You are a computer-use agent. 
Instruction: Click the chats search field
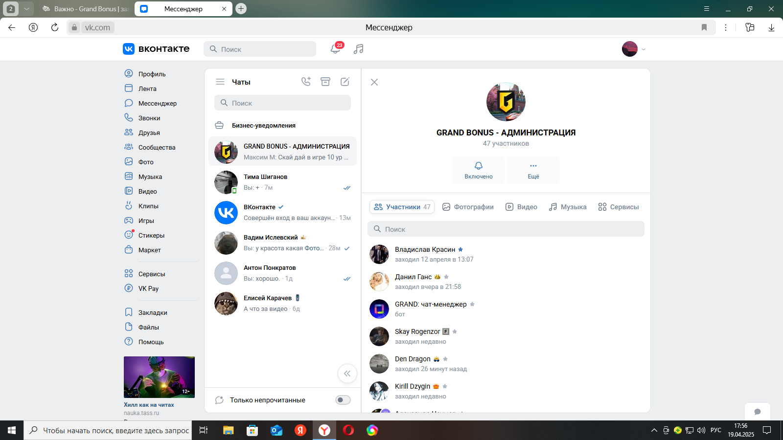[x=282, y=103]
